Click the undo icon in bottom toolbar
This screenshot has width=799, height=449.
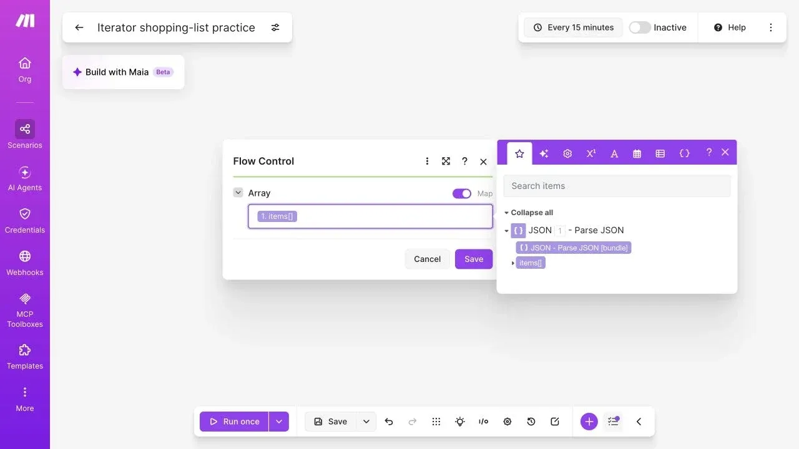tap(389, 422)
